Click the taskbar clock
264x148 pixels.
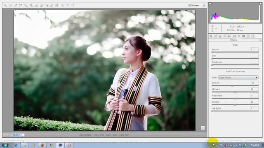point(255,145)
